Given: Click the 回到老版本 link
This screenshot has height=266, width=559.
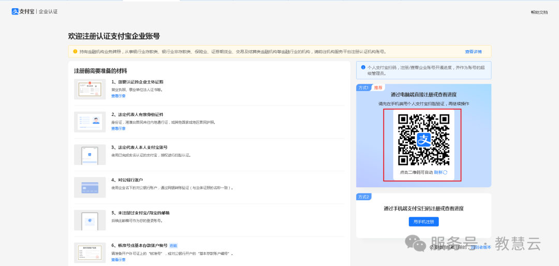Looking at the screenshot, I should tap(480, 247).
